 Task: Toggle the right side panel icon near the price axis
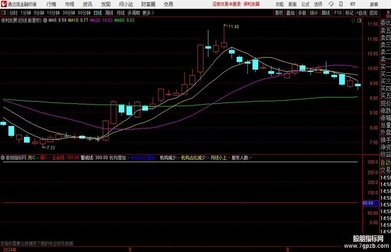[359, 21]
